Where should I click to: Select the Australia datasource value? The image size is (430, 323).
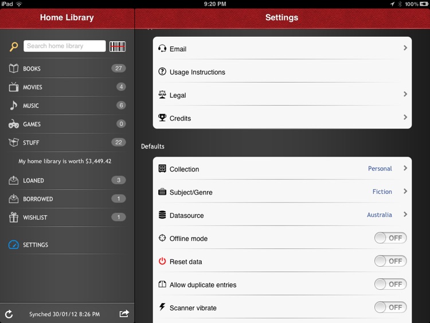pyautogui.click(x=380, y=215)
